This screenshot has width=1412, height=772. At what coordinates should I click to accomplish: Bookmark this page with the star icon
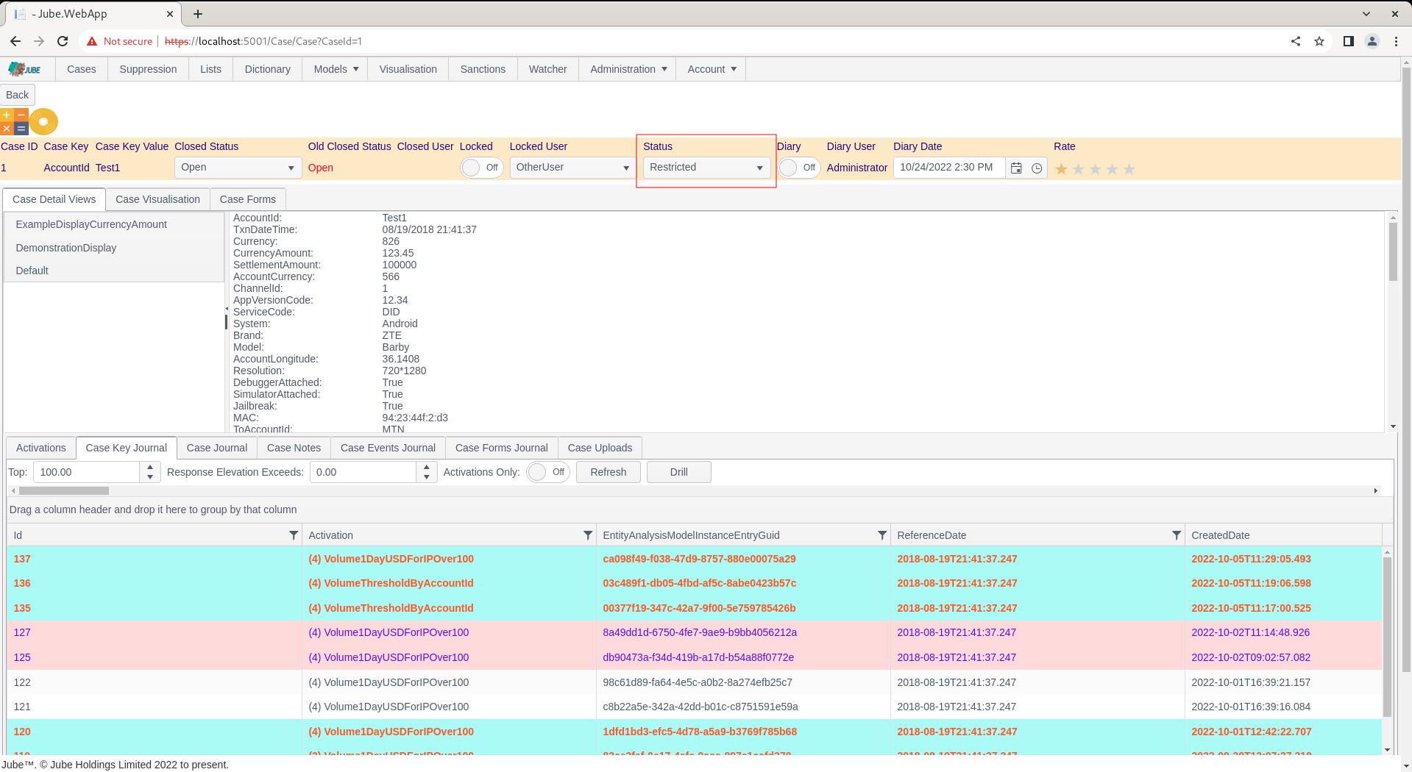click(x=1319, y=41)
